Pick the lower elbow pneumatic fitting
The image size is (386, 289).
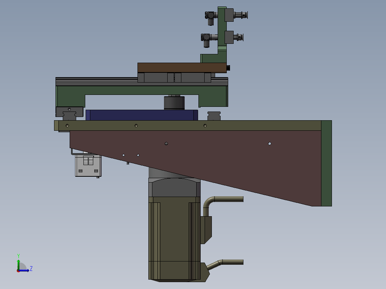(x=207, y=40)
